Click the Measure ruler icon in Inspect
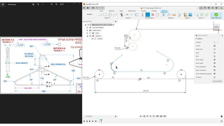Image resolution: width=224 pixels, height=126 pixels. [174, 15]
